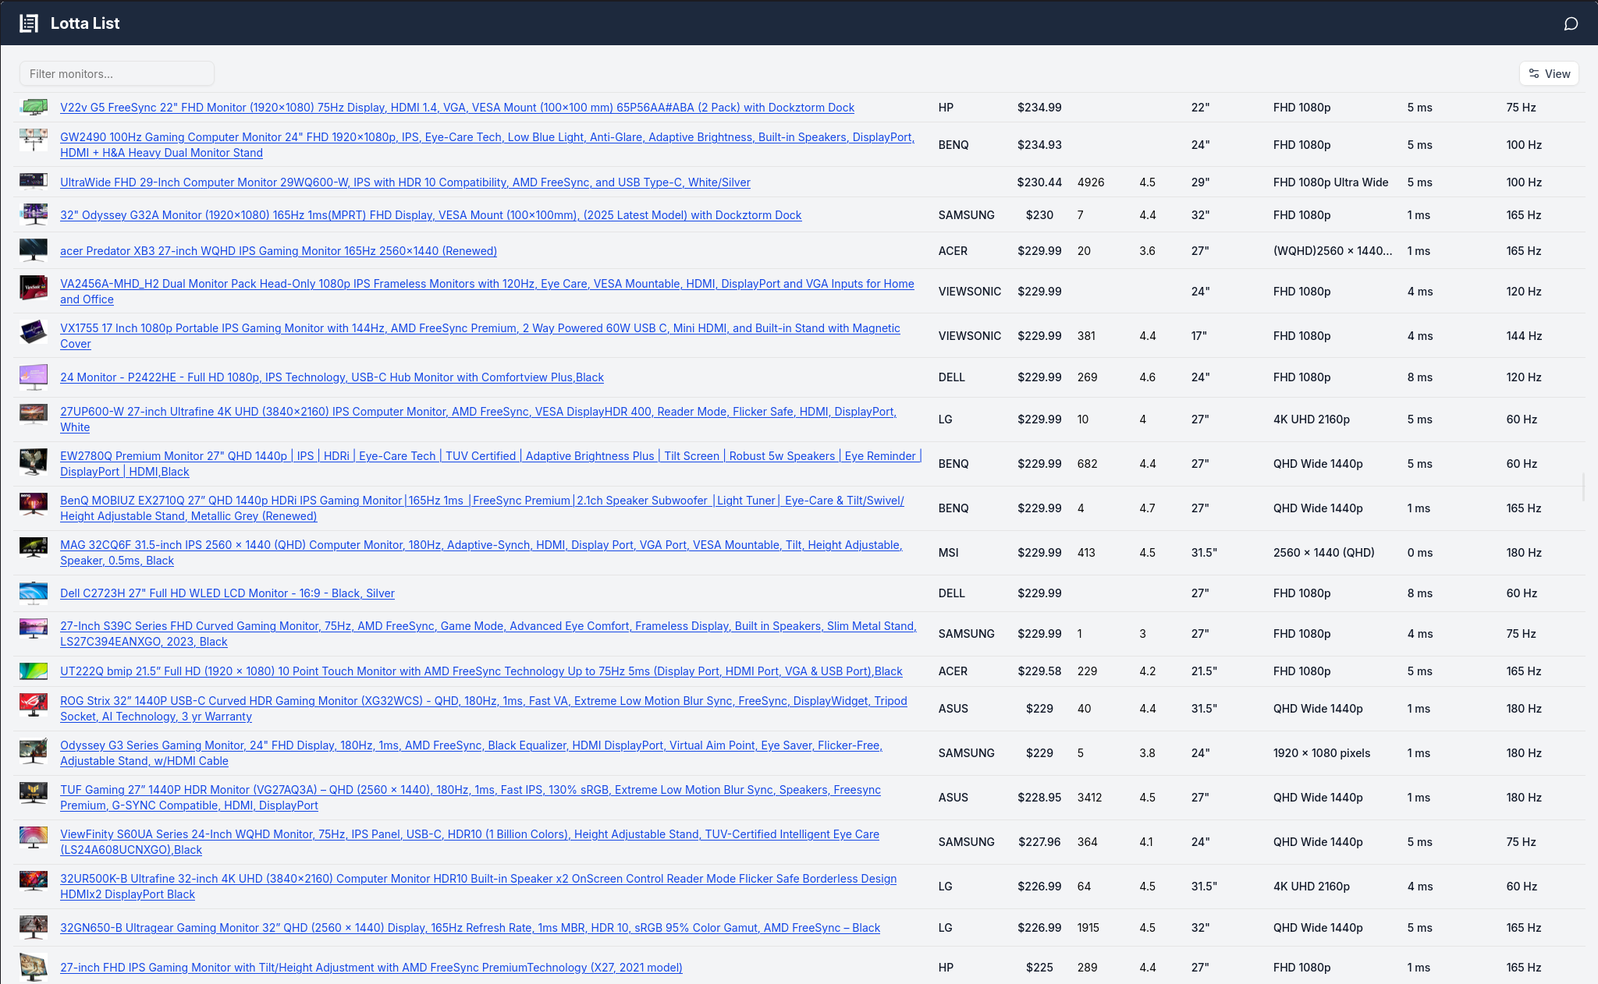The height and width of the screenshot is (984, 1598).
Task: Open the Odyssey G3 Series Gaming Monitor link
Action: [471, 753]
